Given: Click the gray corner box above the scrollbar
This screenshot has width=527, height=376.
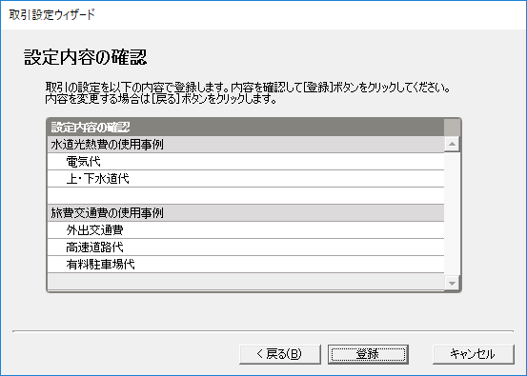Looking at the screenshot, I should pyautogui.click(x=452, y=128).
